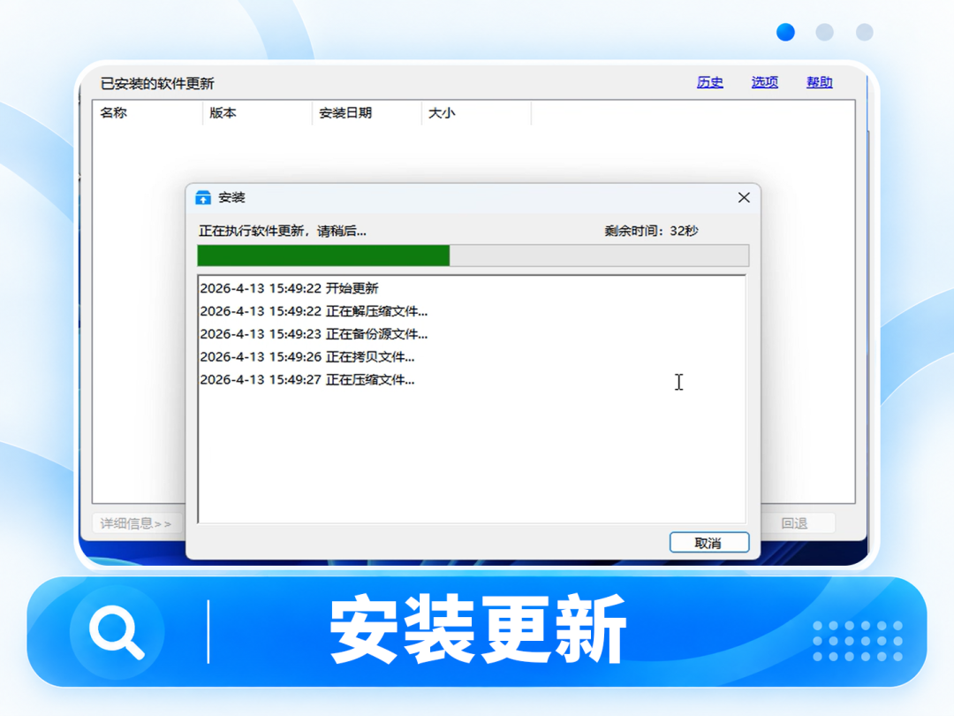This screenshot has width=954, height=716.
Task: Select log line 开始更新
Action: tap(290, 288)
